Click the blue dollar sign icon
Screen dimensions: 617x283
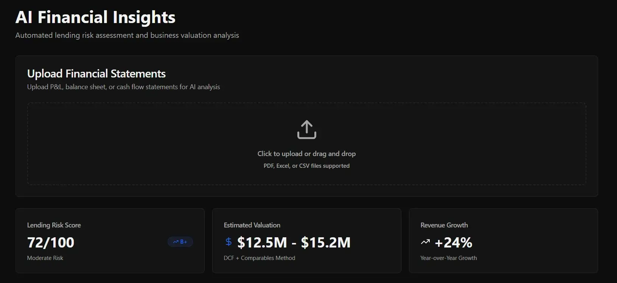(x=228, y=242)
